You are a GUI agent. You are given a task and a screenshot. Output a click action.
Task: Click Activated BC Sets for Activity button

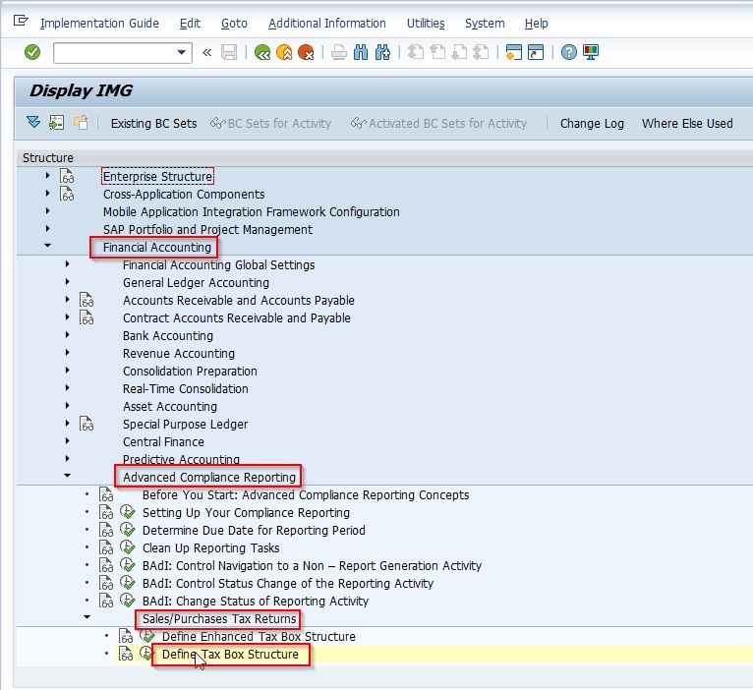click(438, 124)
